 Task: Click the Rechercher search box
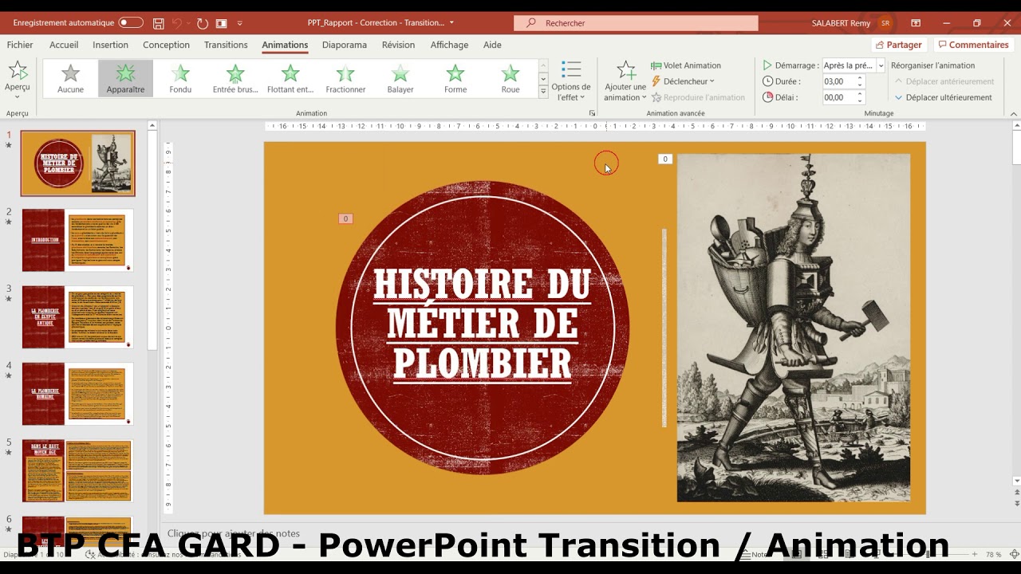coord(636,23)
